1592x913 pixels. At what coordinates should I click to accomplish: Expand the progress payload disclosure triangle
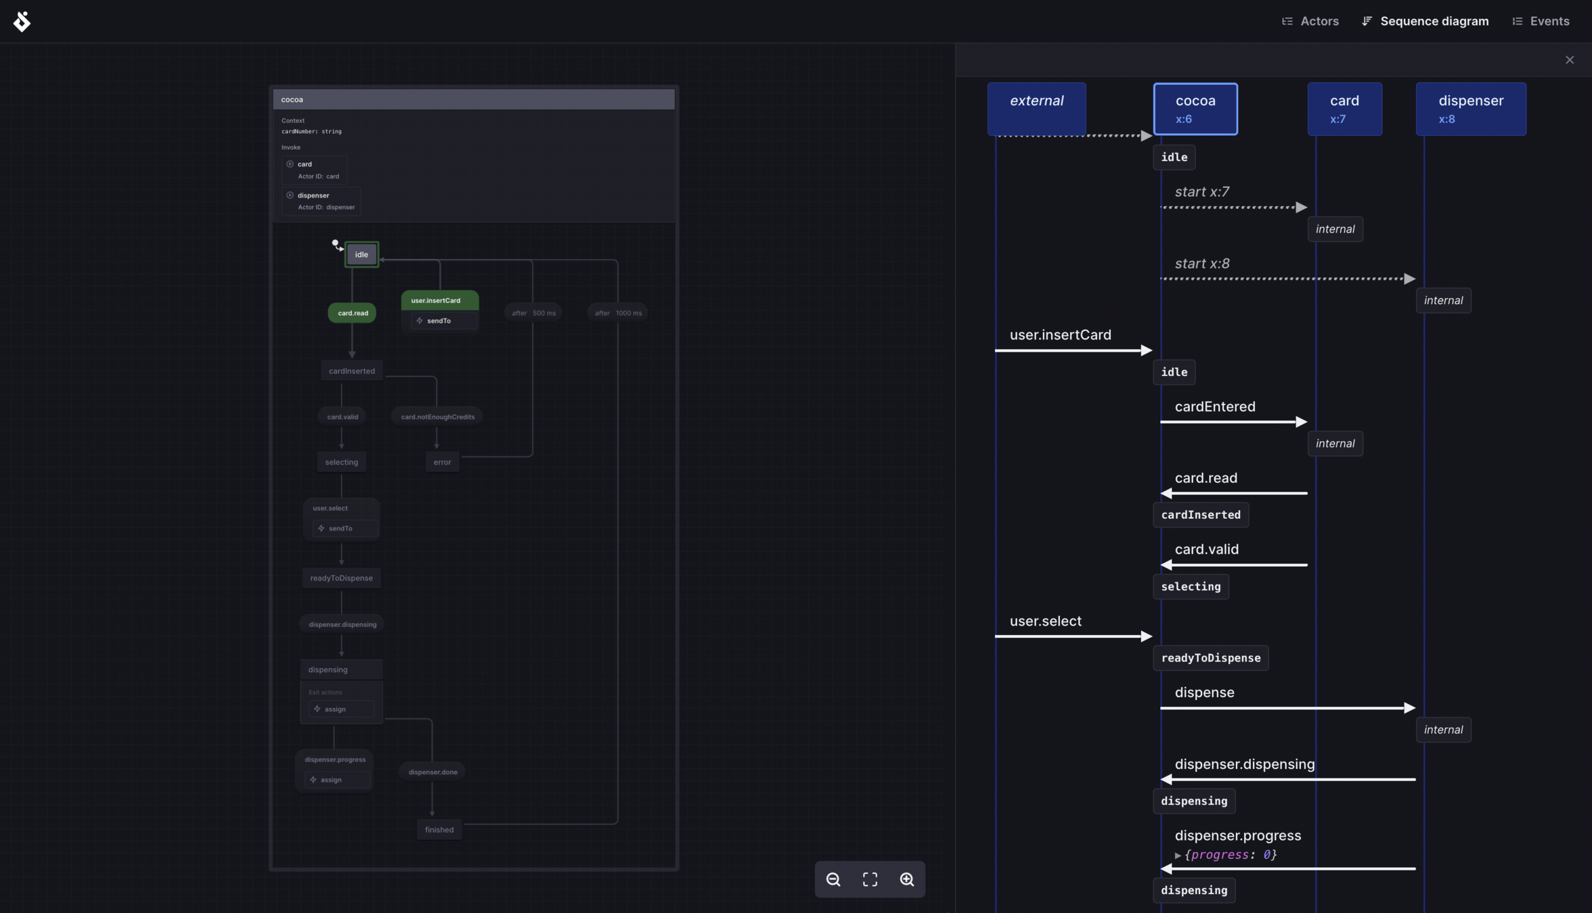[x=1178, y=856]
